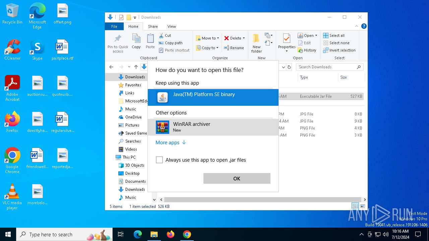Go up one folder level arrow
429x241 pixels.
pyautogui.click(x=136, y=67)
